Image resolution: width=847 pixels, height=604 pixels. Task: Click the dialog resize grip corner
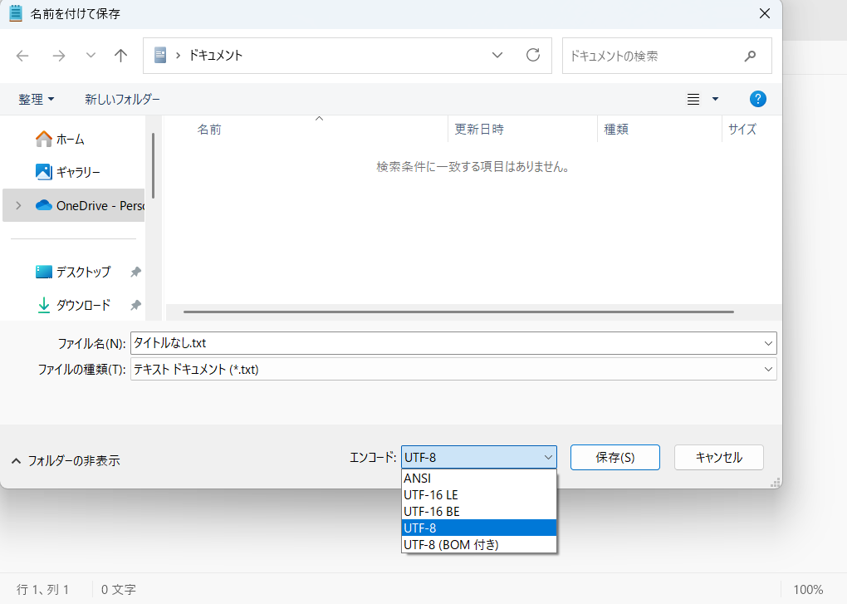point(776,483)
